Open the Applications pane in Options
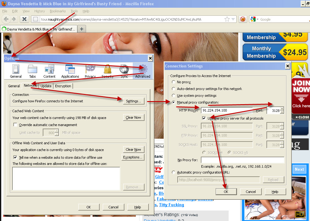The image size is (310, 221). point(70,71)
